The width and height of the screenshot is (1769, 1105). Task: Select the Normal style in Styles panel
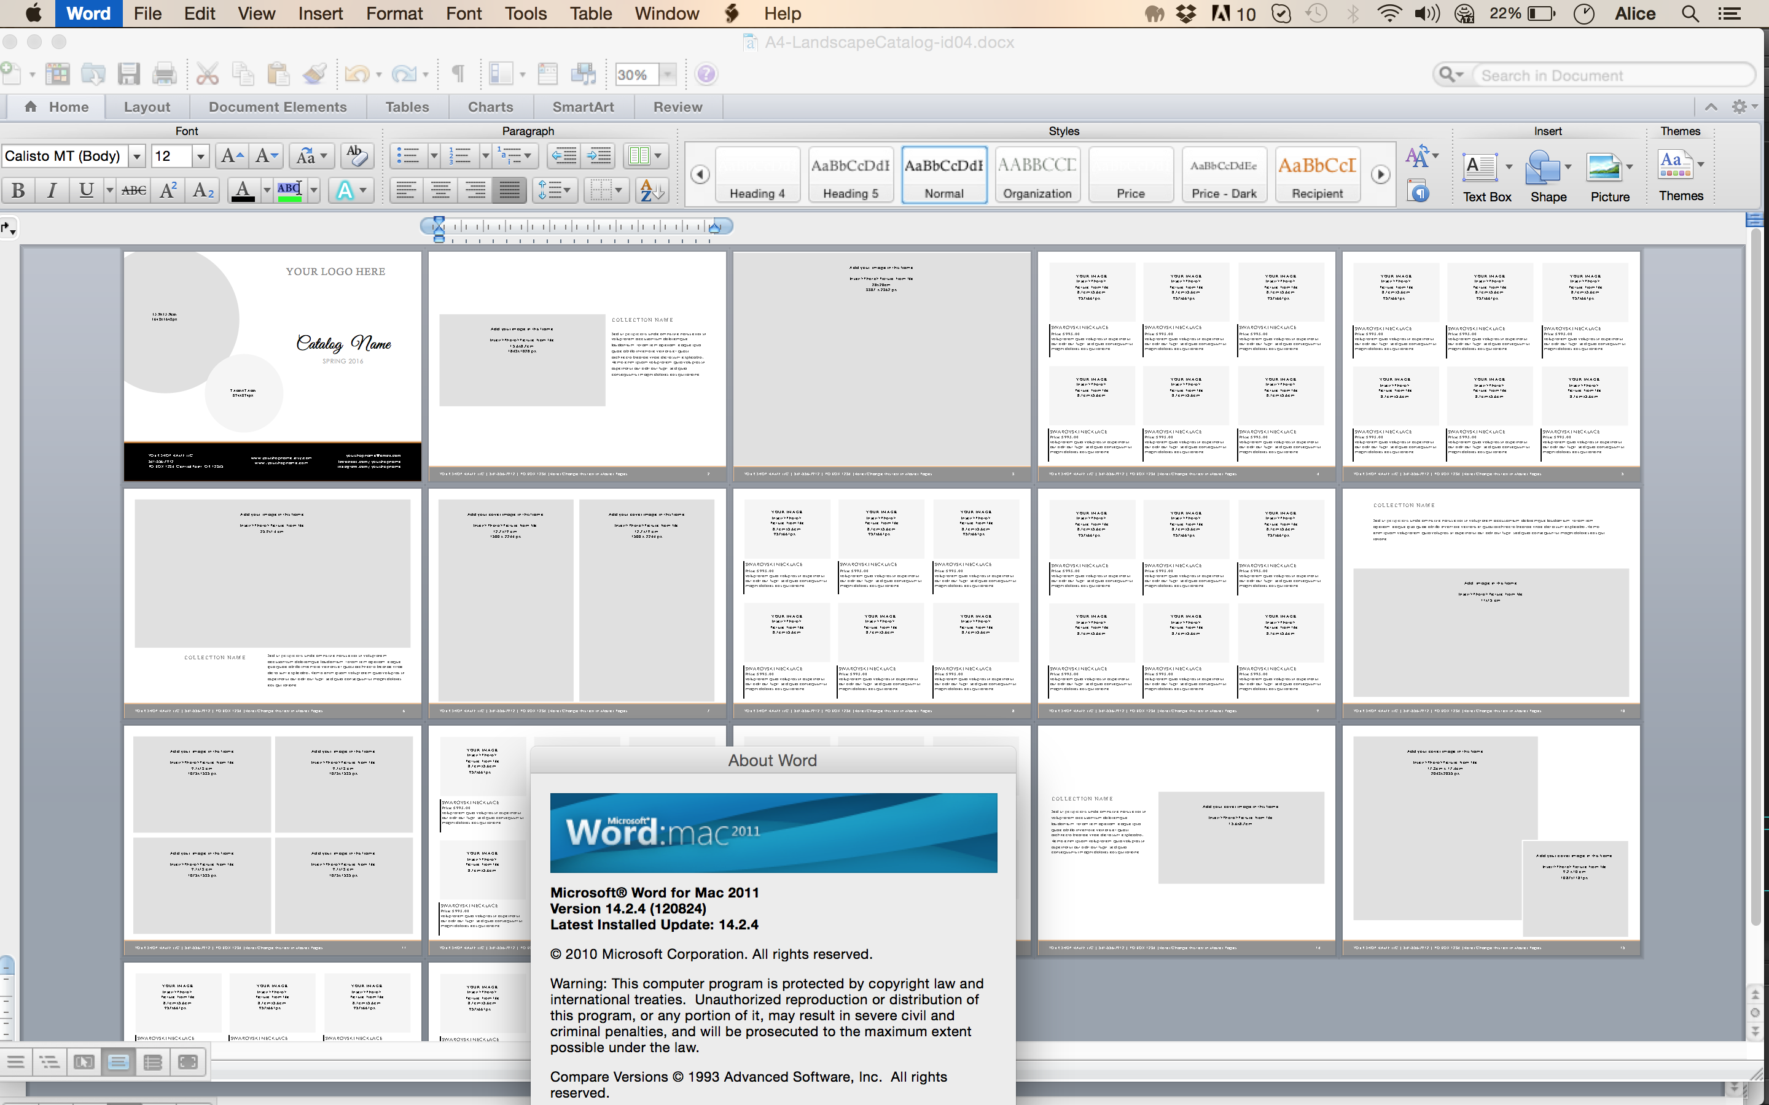942,172
